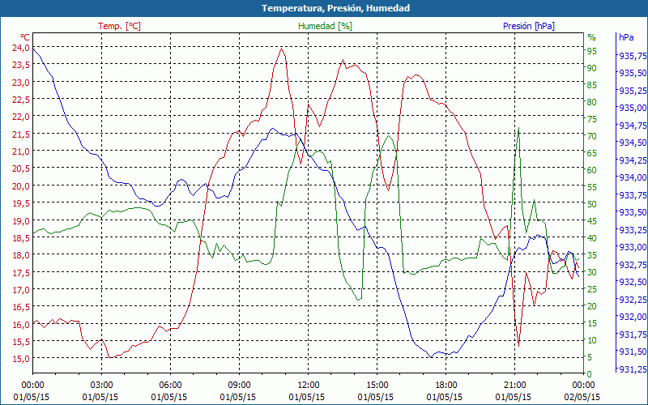Screen dimensions: 648x405
Task: Click the chart title 'Temperatura, Presión, Humedad'
Action: tap(335, 8)
